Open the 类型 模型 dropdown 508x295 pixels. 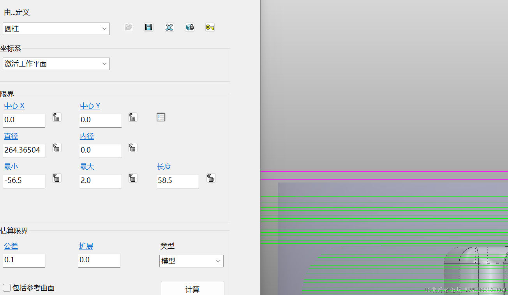191,261
